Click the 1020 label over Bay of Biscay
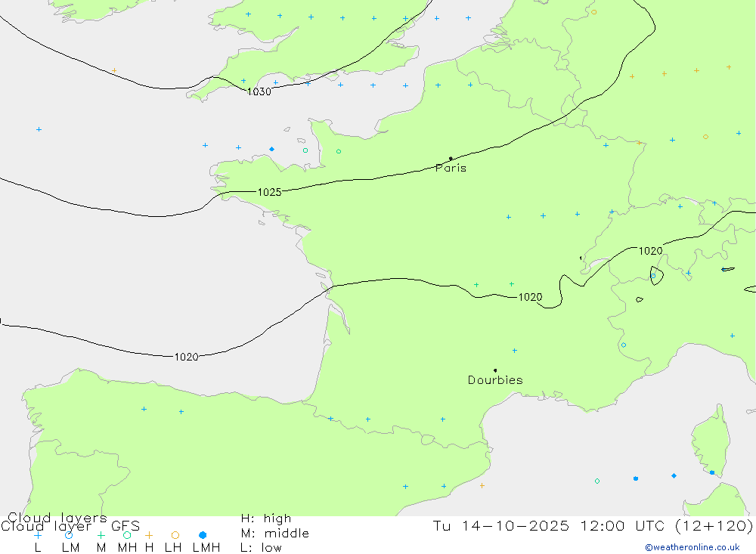This screenshot has height=554, width=756. pos(186,357)
